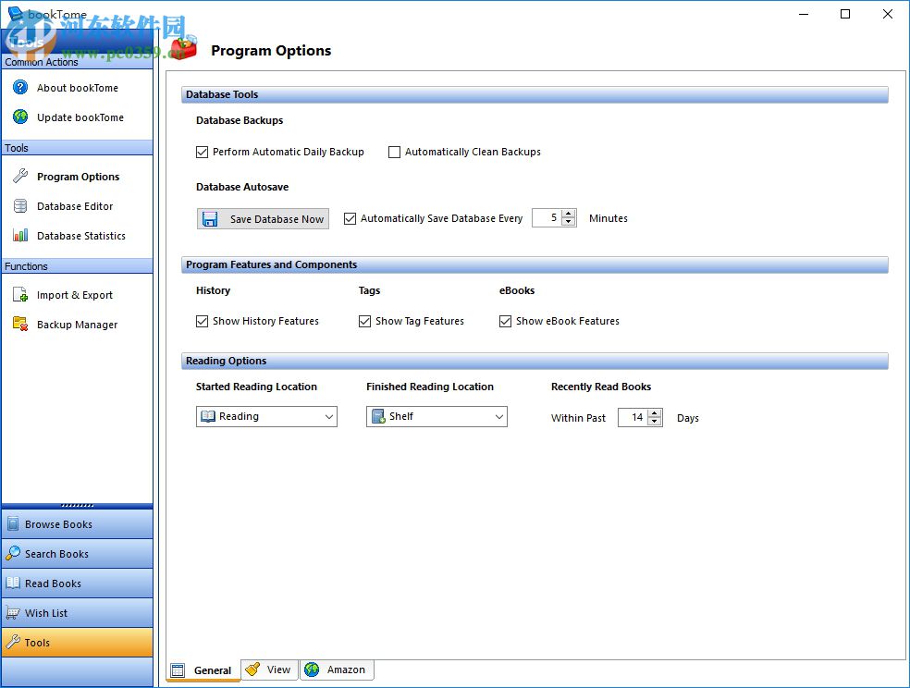Click the Common Actions section header
Viewport: 910px width, 688px height.
pyautogui.click(x=77, y=61)
